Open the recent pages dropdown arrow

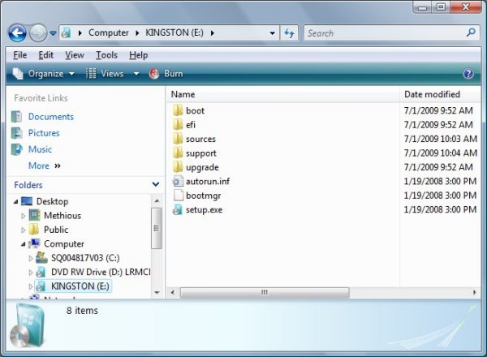pyautogui.click(x=53, y=33)
